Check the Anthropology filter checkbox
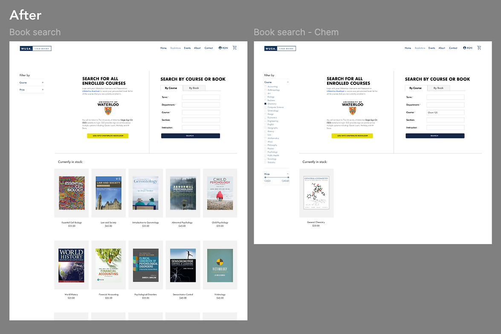Image resolution: width=501 pixels, height=334 pixels. click(x=265, y=90)
